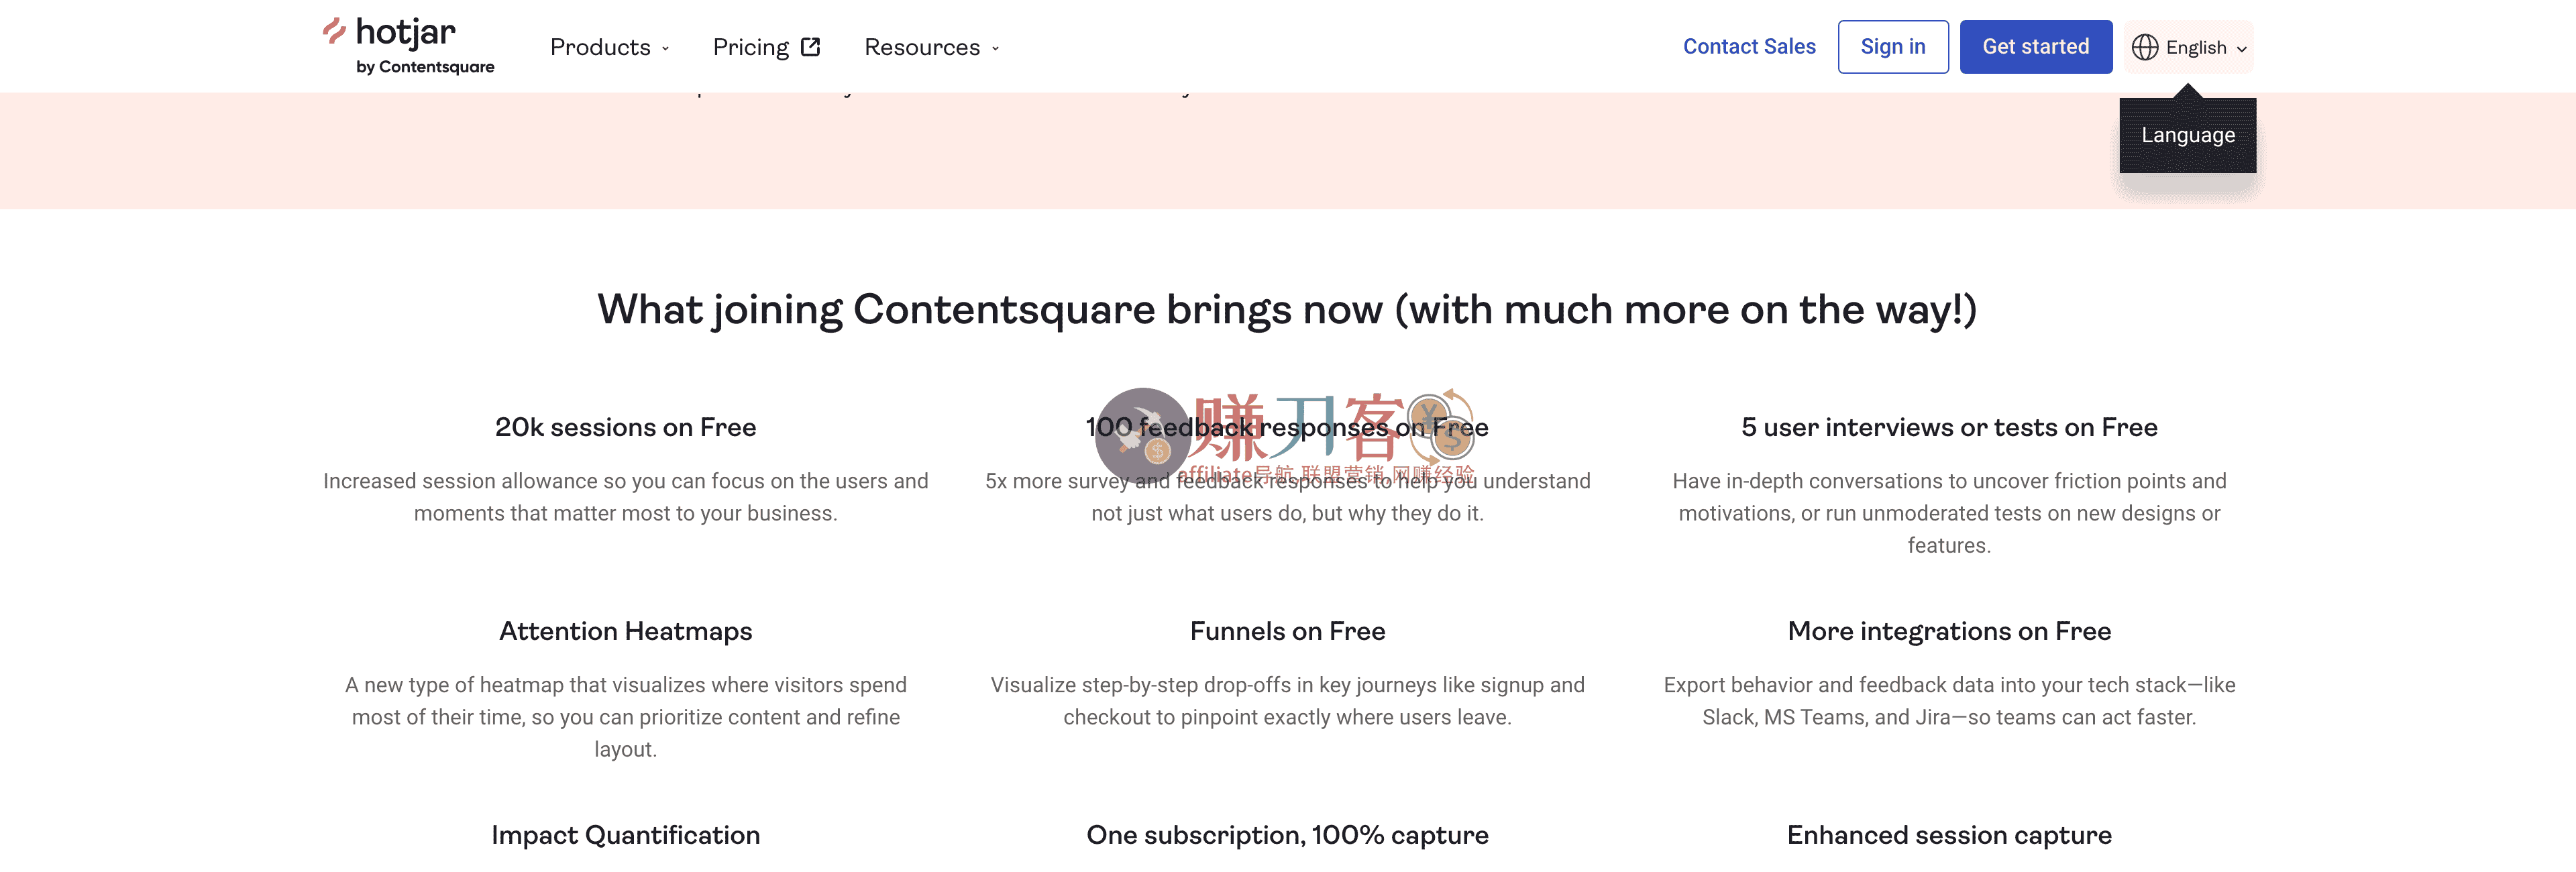Viewport: 2576px width, 872px height.
Task: Expand the Resources dropdown chevron
Action: coord(995,48)
